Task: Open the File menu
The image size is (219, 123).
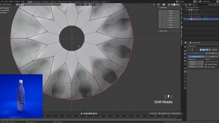Action: click(2, 1)
